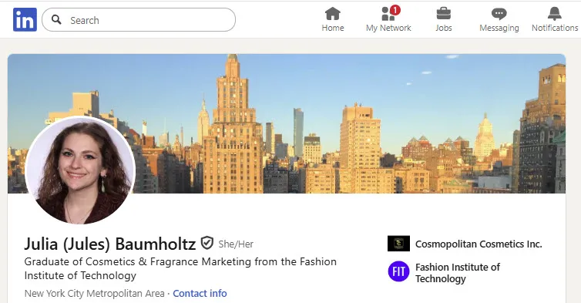This screenshot has height=303, width=581.
Task: Focus the Search input field
Action: tap(139, 19)
